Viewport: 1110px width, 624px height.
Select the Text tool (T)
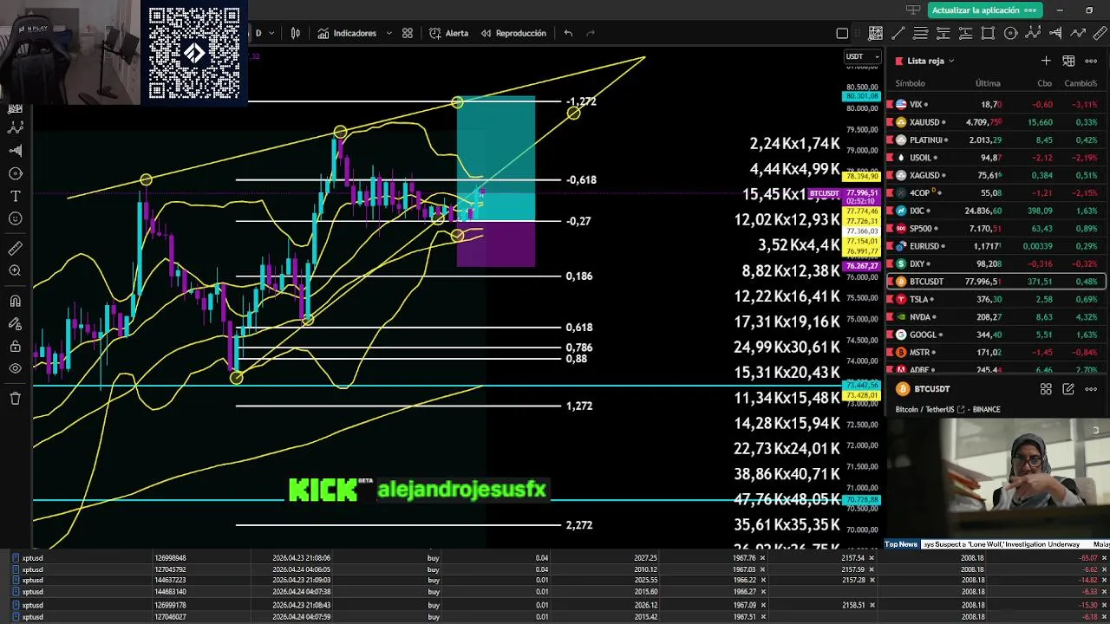(15, 196)
